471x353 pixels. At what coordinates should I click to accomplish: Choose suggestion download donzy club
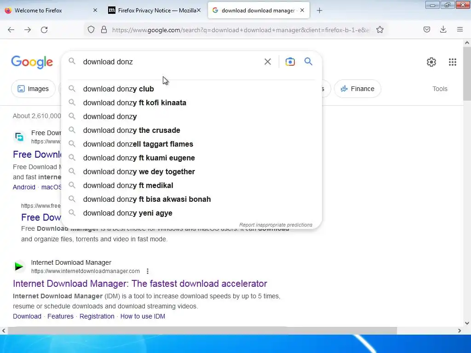(x=191, y=89)
